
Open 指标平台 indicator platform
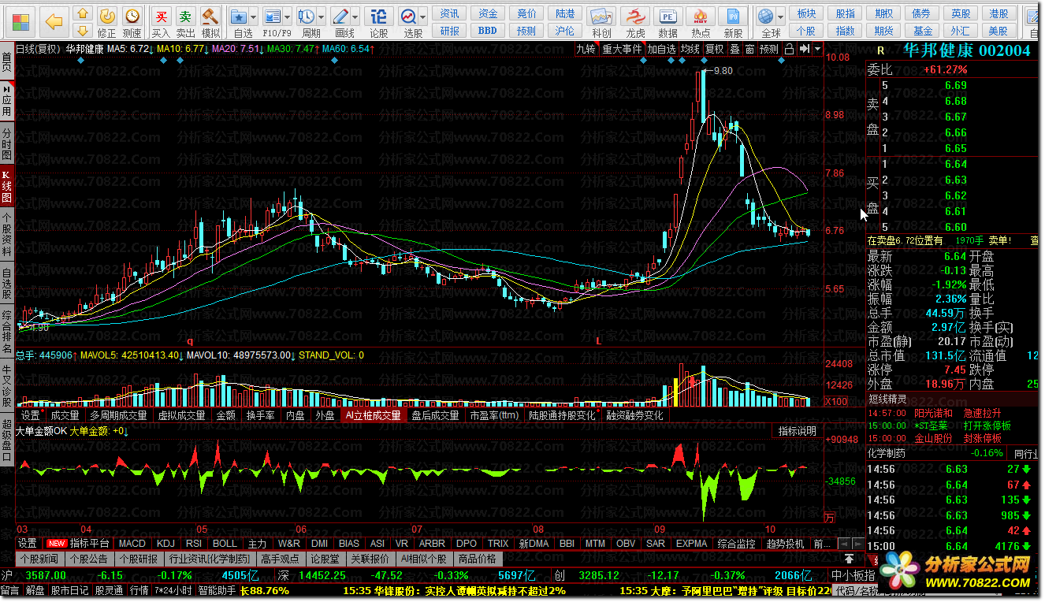pyautogui.click(x=89, y=544)
